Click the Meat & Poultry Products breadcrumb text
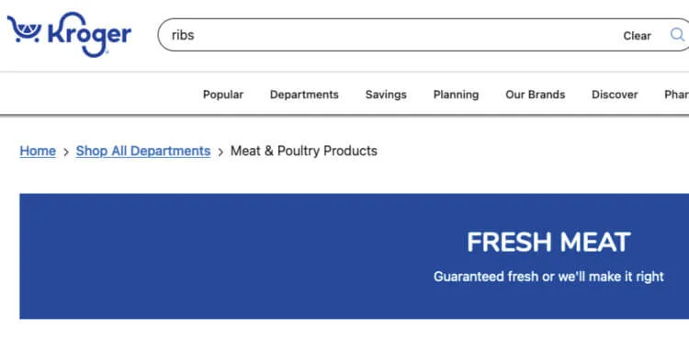 304,151
